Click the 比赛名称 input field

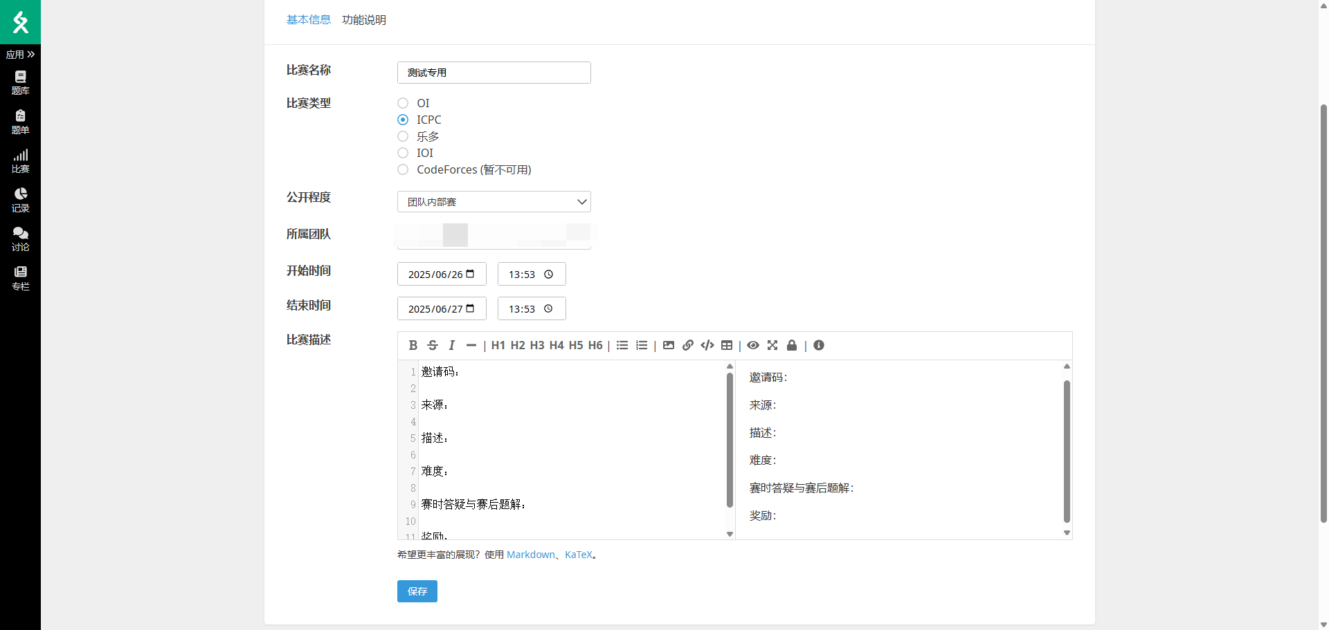pyautogui.click(x=494, y=73)
